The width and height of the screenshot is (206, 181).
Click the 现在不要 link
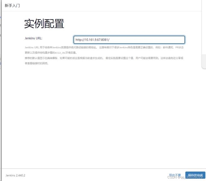(x=175, y=175)
